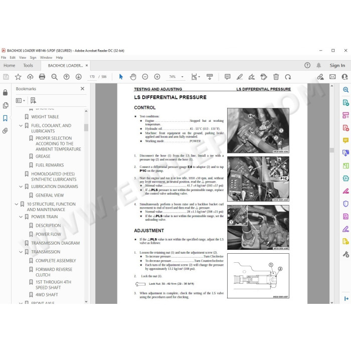351x351 pixels.
Task: Add document to starred files
Action: 18,77
